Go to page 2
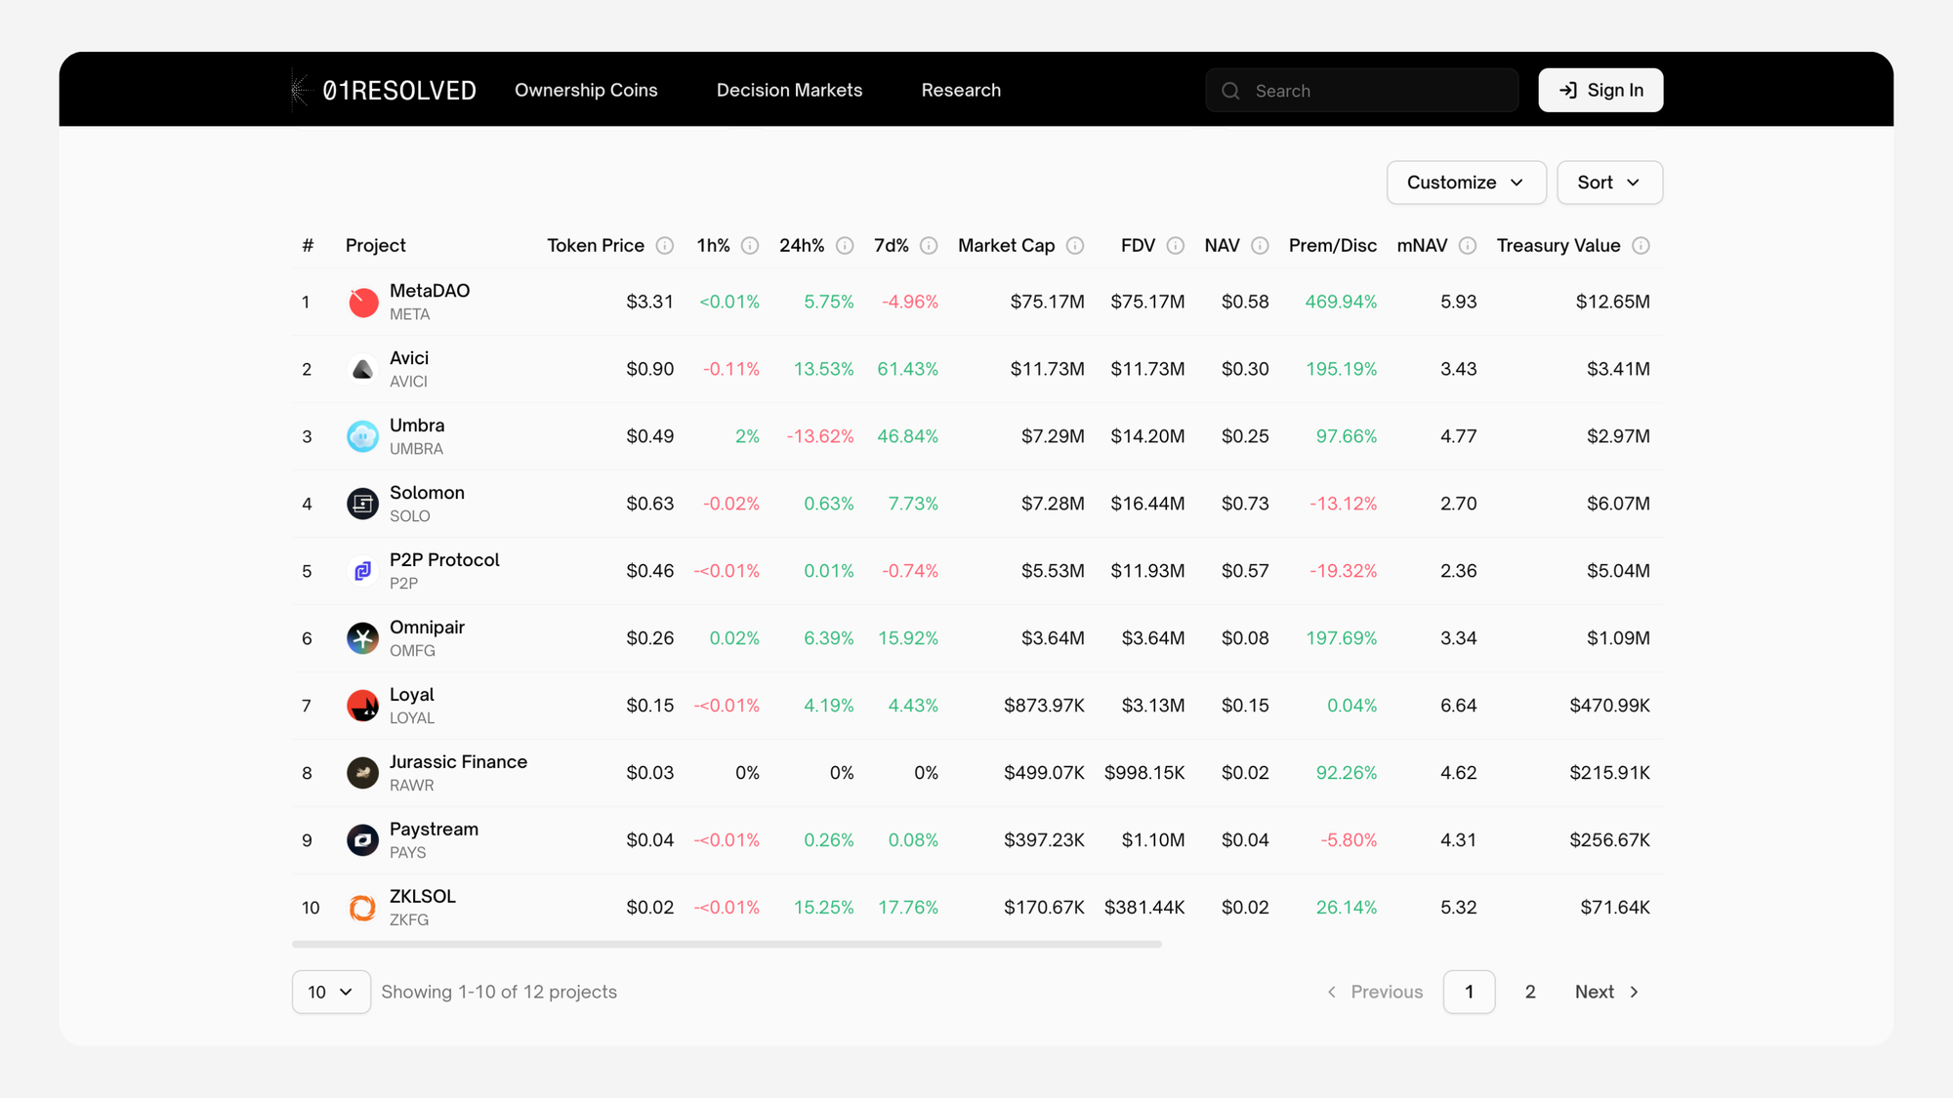 (x=1530, y=992)
